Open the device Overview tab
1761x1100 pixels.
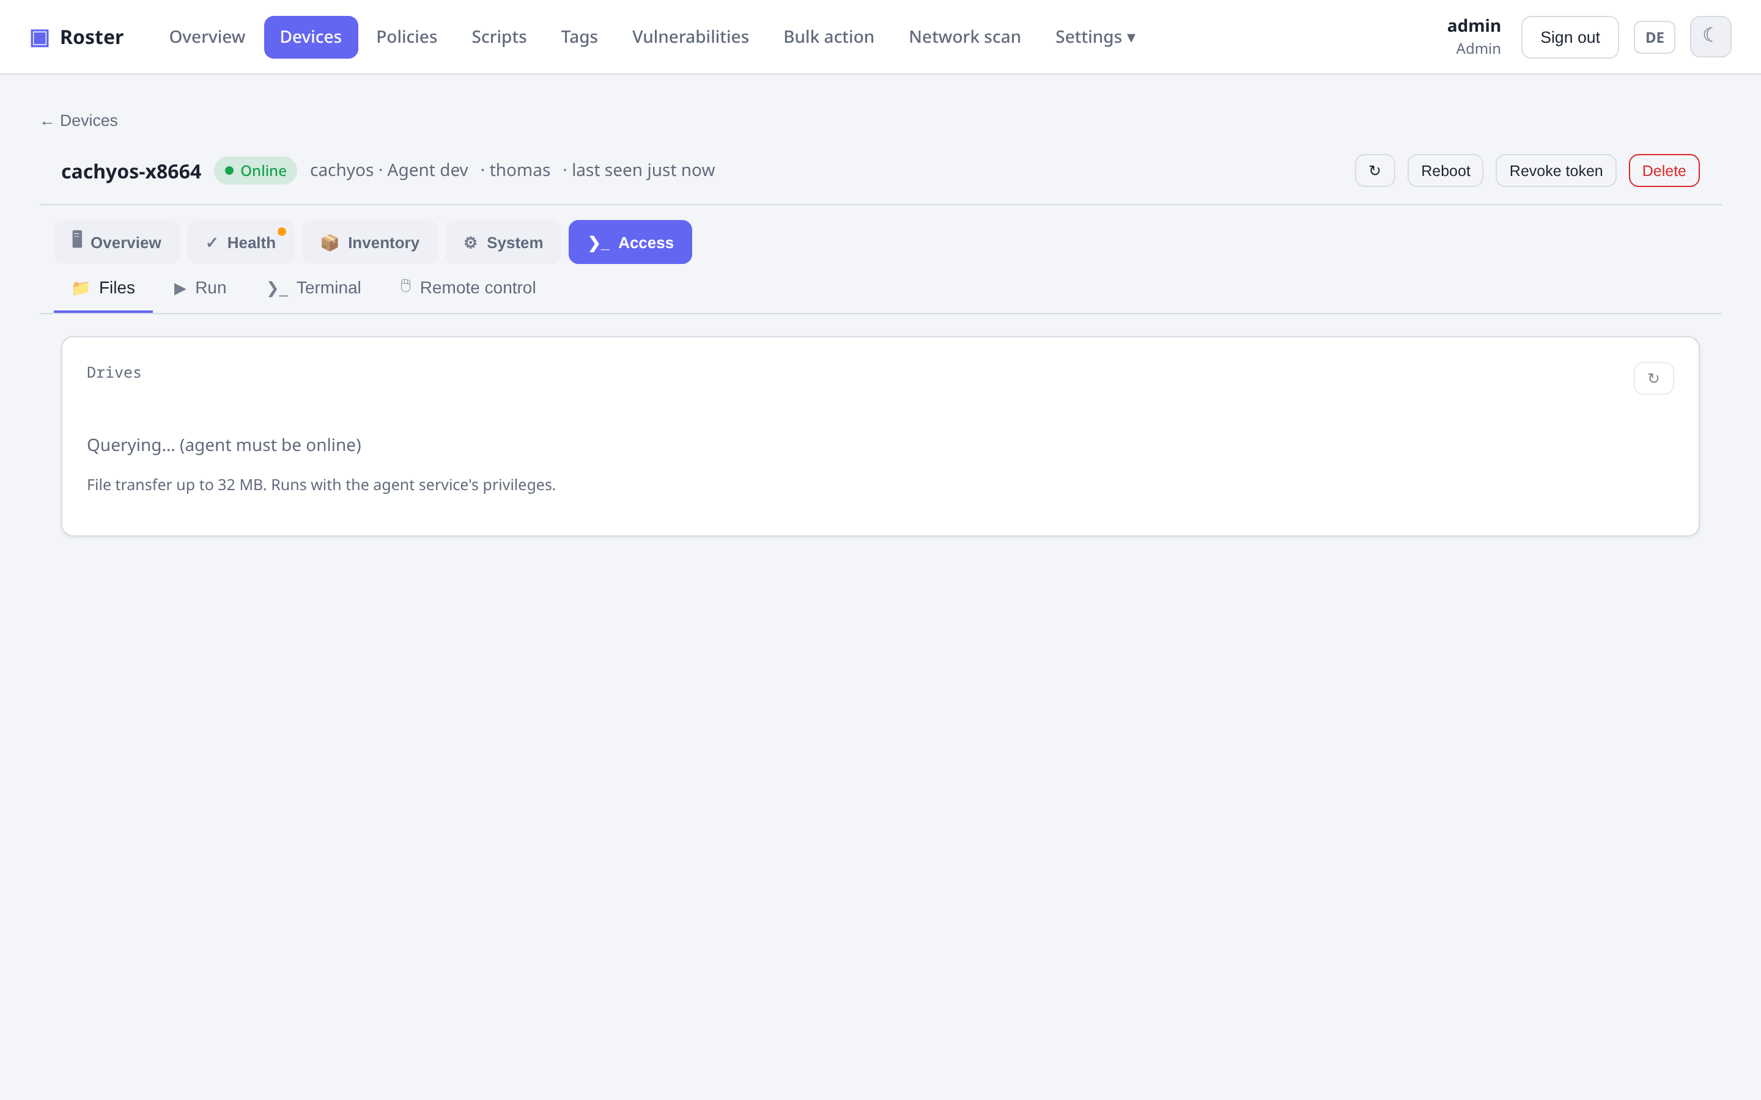[x=116, y=242]
